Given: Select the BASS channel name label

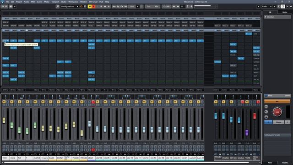Looking at the screenshot, I should (x=52, y=158).
